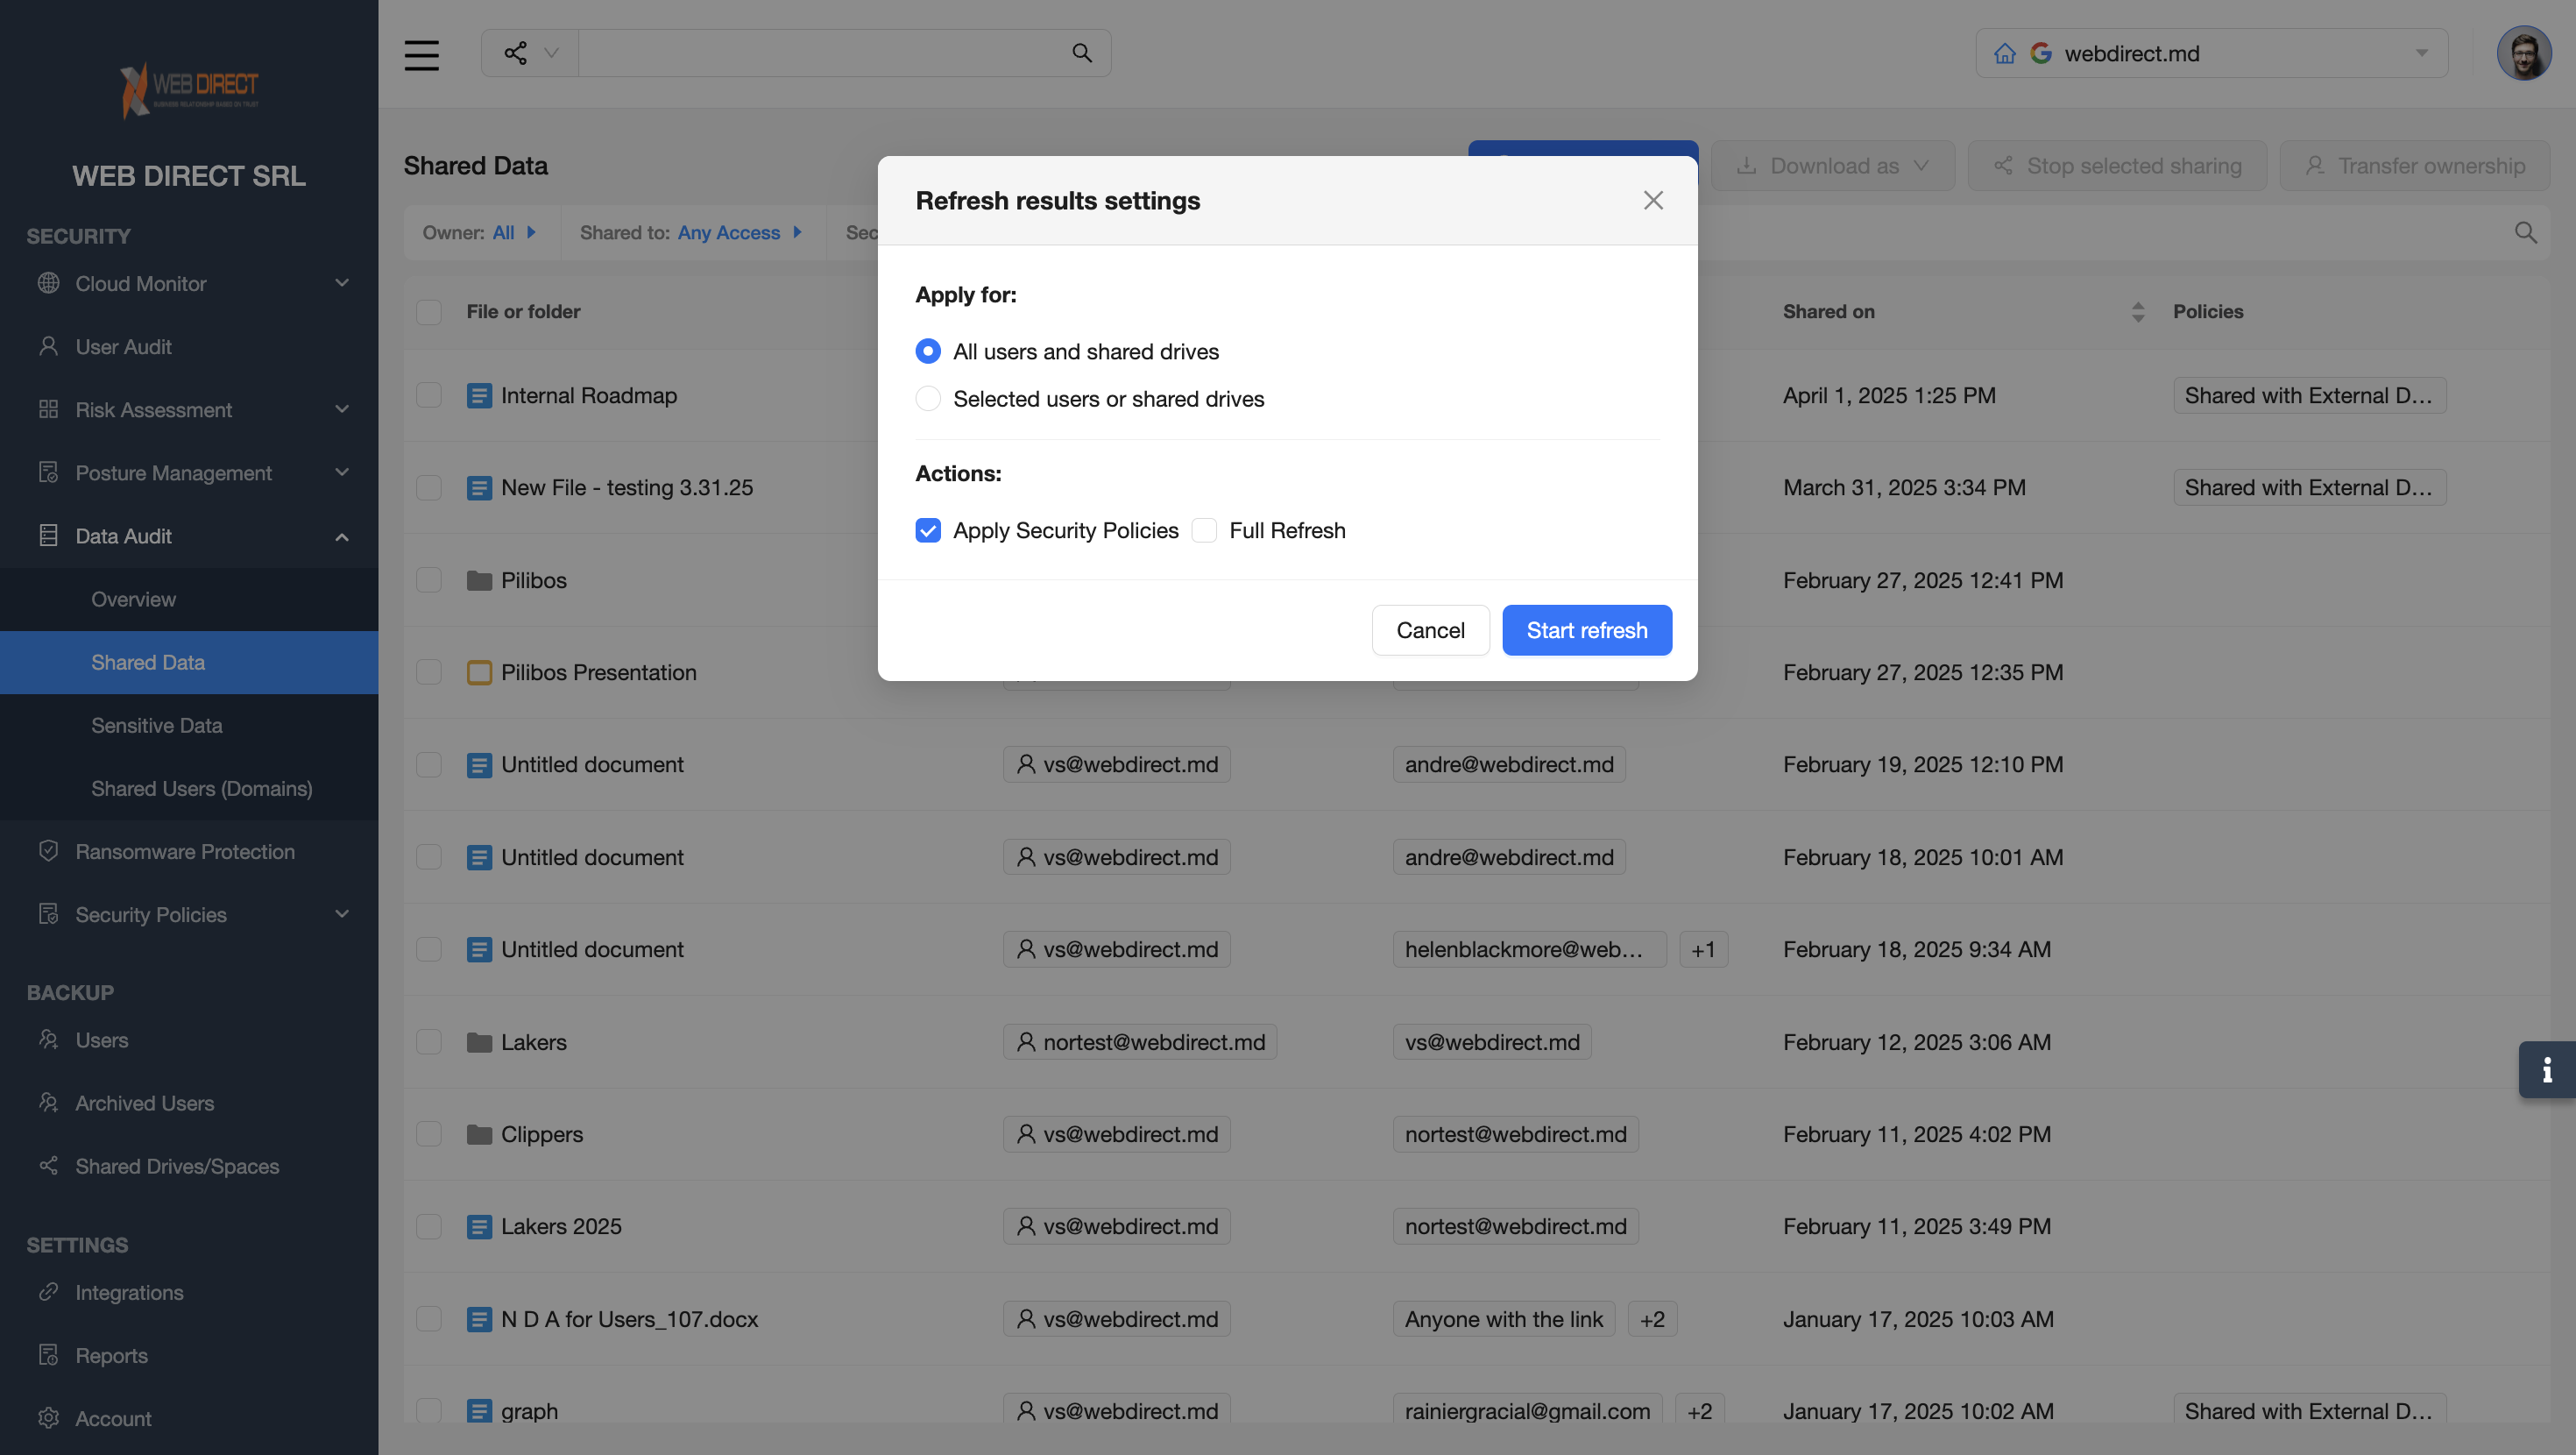Open the hamburger menu icon
This screenshot has width=2576, height=1455.
pos(421,54)
